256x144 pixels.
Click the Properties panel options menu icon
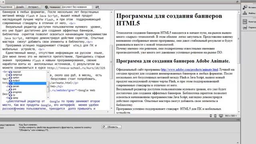pos(238,120)
